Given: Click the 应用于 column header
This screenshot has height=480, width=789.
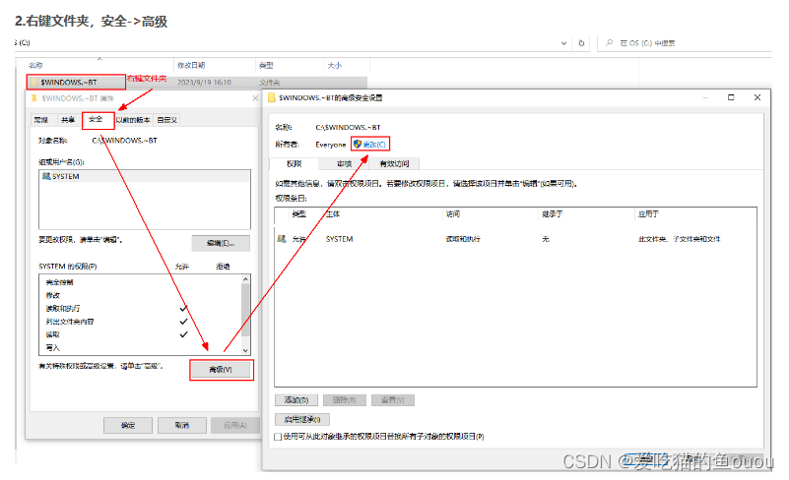Looking at the screenshot, I should (648, 214).
